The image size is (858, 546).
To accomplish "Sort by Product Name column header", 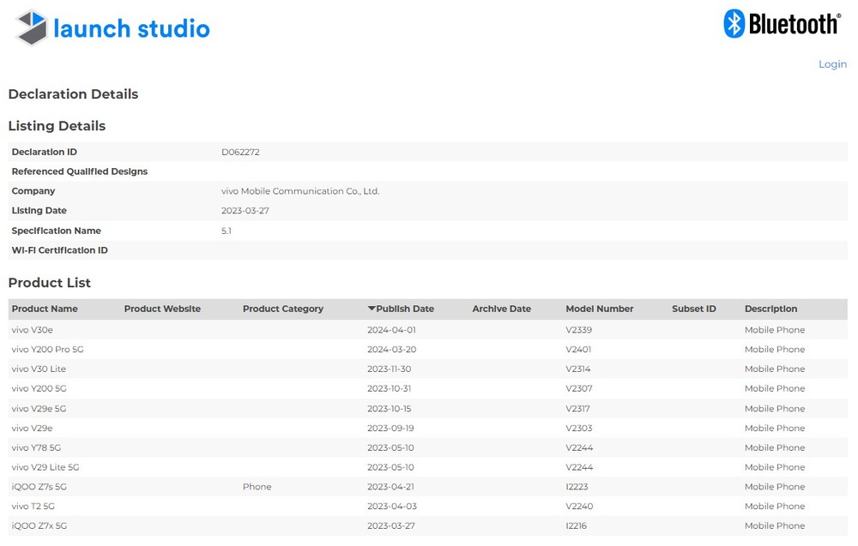I will 45,309.
